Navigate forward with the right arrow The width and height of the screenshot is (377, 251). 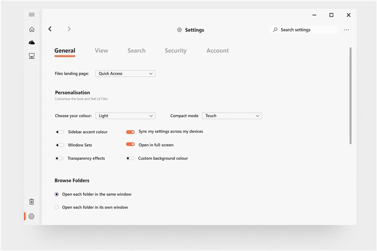69,29
